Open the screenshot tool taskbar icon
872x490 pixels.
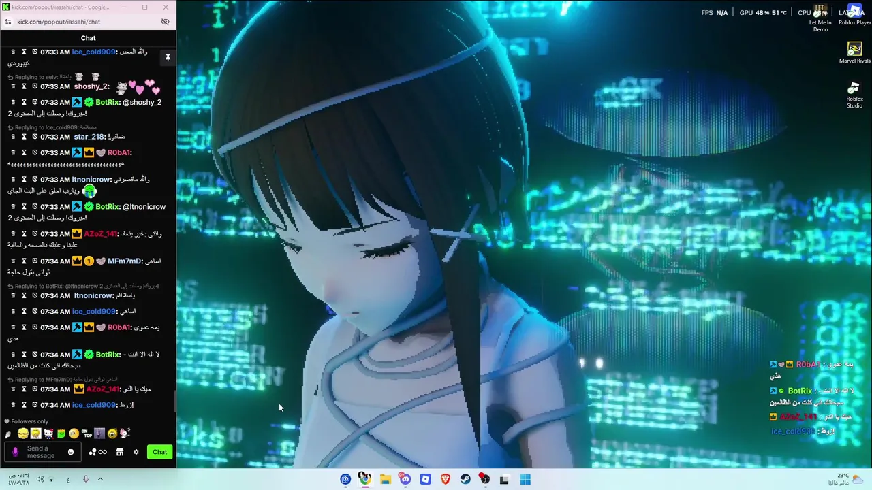tap(345, 479)
